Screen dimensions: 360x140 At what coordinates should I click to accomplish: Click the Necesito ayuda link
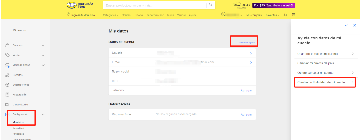click(247, 43)
